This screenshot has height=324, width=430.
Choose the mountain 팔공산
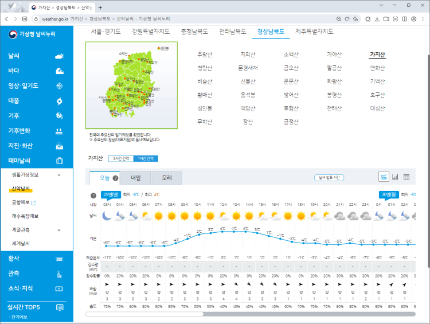click(334, 68)
